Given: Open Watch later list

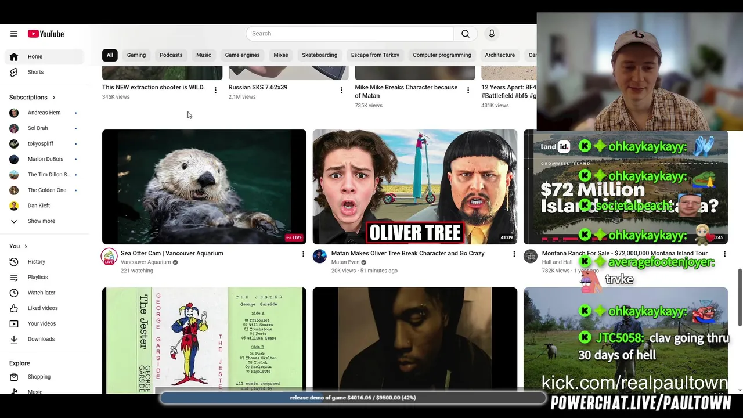Looking at the screenshot, I should tap(45, 293).
